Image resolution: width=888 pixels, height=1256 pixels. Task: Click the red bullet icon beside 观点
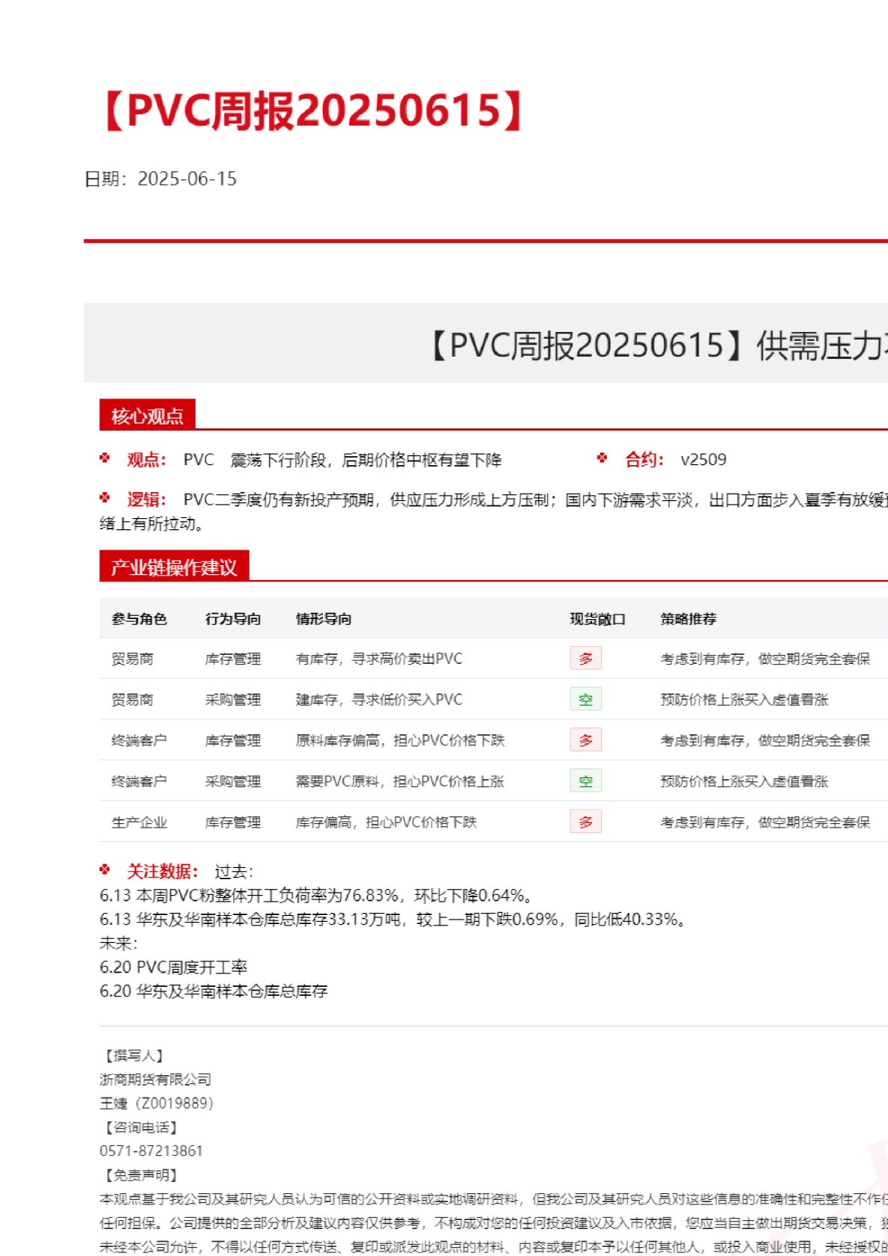click(105, 458)
